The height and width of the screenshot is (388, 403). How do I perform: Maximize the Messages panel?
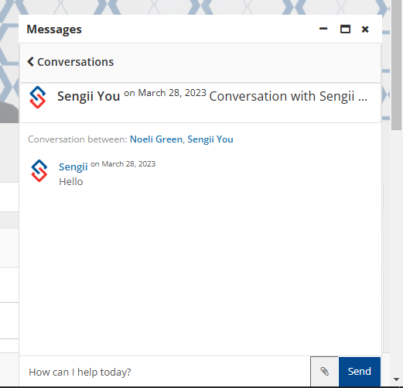coord(345,29)
